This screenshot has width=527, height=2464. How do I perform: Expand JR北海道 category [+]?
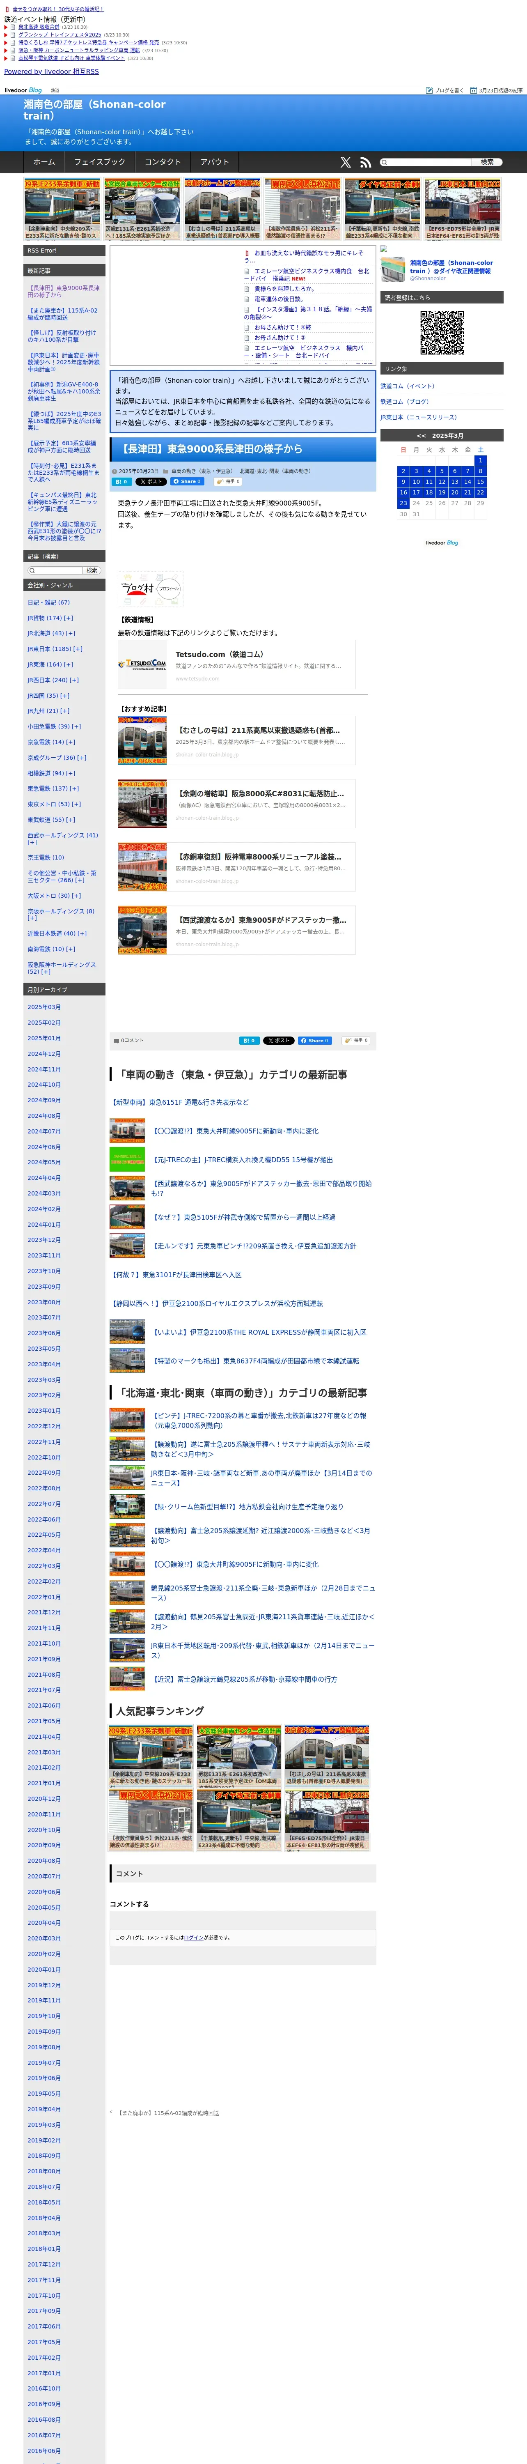pos(71,633)
